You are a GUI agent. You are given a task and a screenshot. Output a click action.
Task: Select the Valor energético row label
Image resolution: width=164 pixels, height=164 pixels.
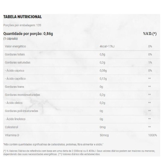pyautogui.click(x=15, y=46)
